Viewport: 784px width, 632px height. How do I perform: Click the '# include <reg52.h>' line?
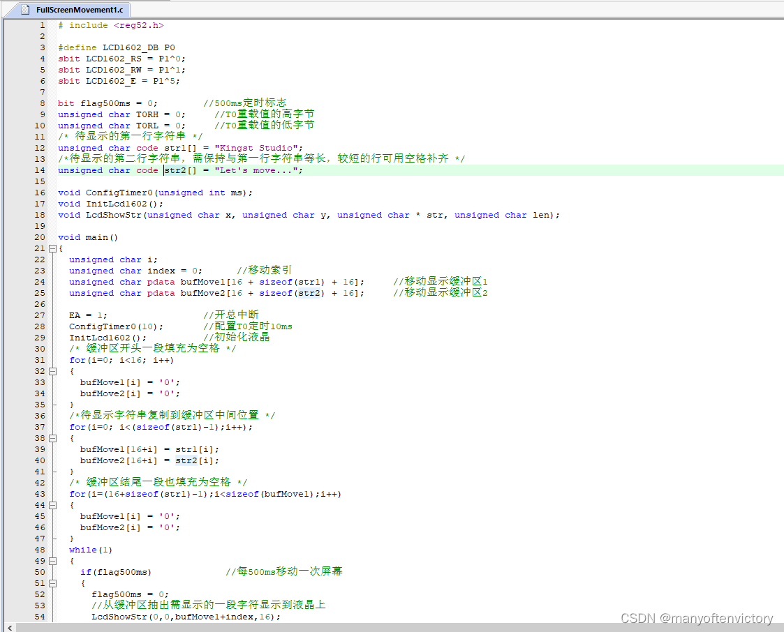[x=111, y=26]
